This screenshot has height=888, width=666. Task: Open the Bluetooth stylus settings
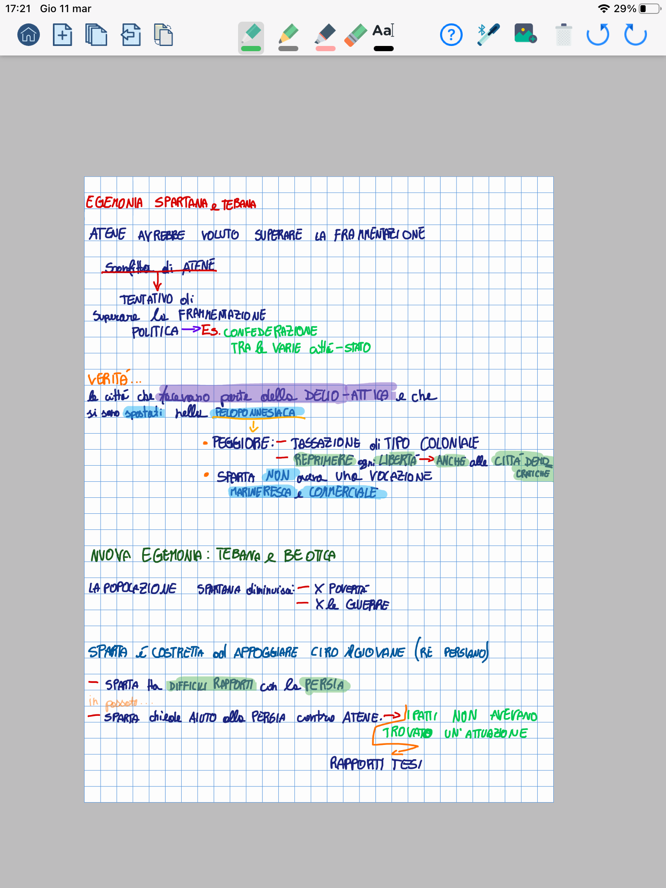[488, 35]
